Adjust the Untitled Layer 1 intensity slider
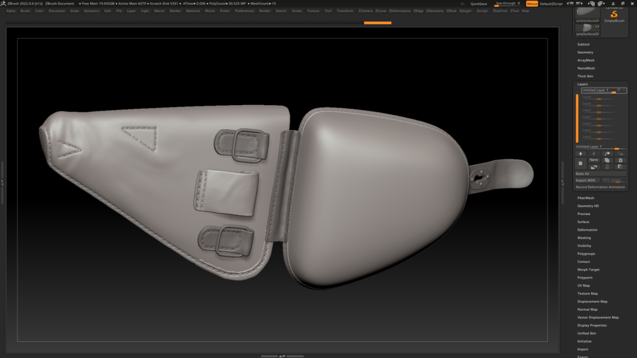The image size is (637, 358). pos(600,147)
